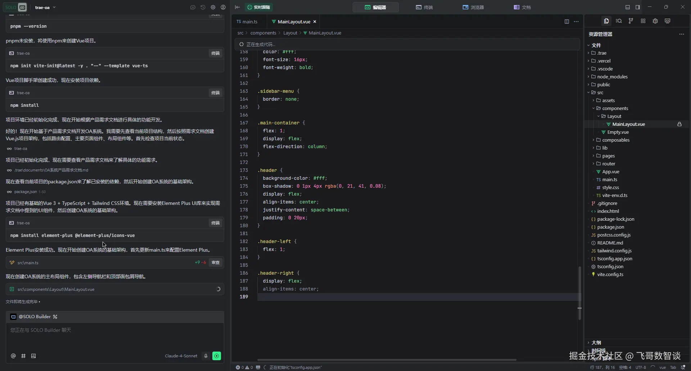The height and width of the screenshot is (371, 691).
Task: Split the editor with the split icon
Action: (x=566, y=22)
